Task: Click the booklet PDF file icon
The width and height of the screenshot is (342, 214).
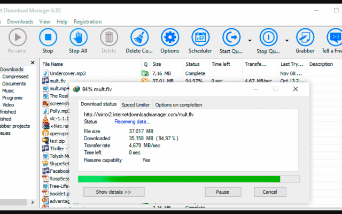Action: point(45,194)
